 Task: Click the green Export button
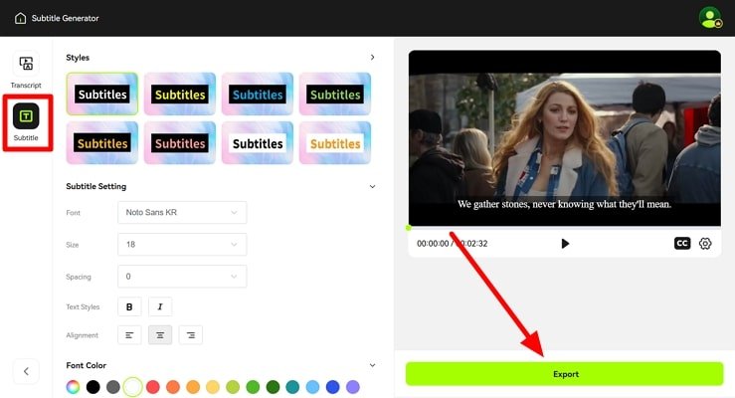tap(564, 374)
